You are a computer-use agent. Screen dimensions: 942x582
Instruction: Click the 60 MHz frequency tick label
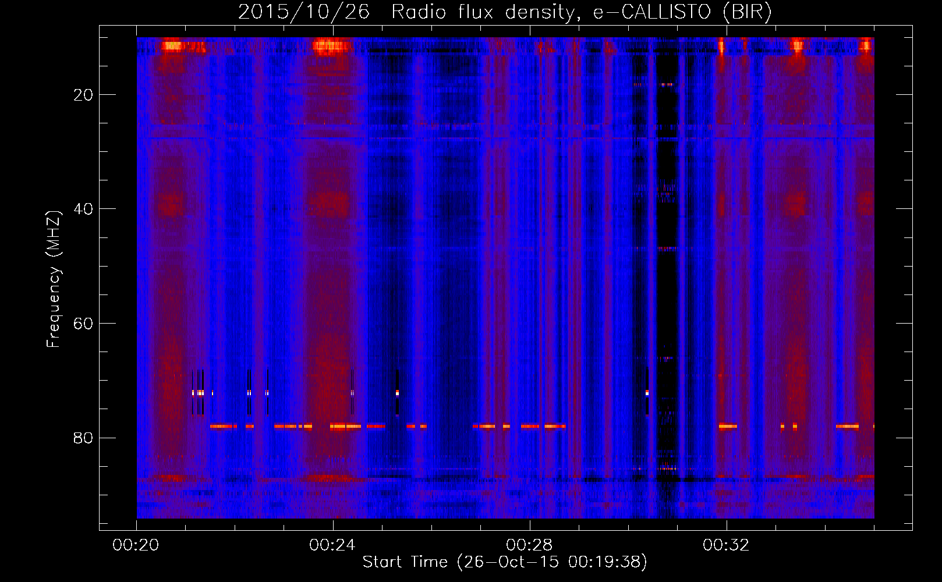tap(83, 324)
